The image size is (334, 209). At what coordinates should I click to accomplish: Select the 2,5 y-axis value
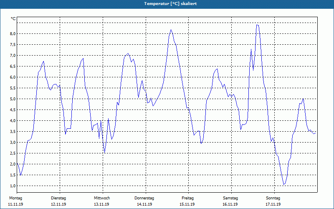pyautogui.click(x=13, y=153)
